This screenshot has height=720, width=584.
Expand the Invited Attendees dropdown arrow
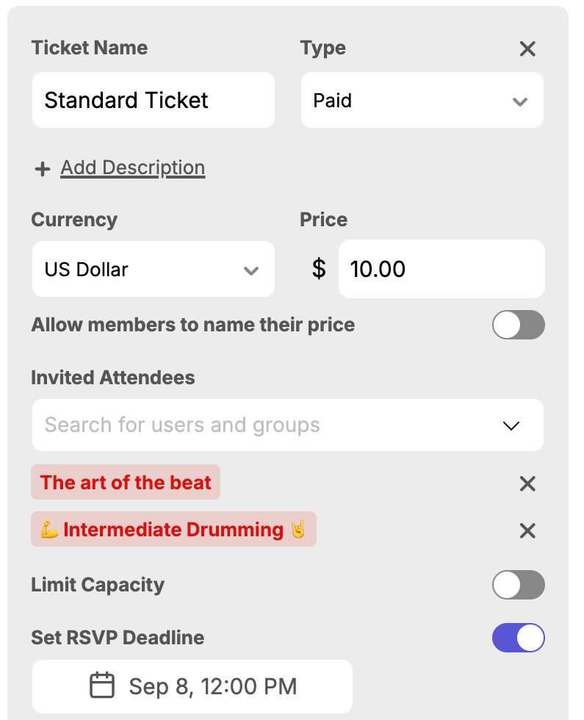coord(511,425)
